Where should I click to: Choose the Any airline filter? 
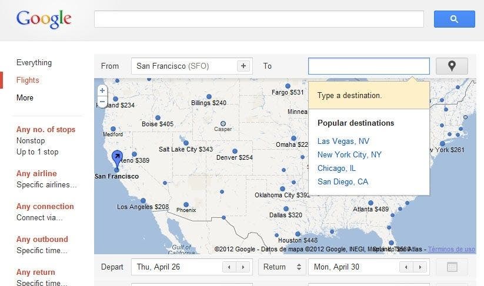(36, 173)
